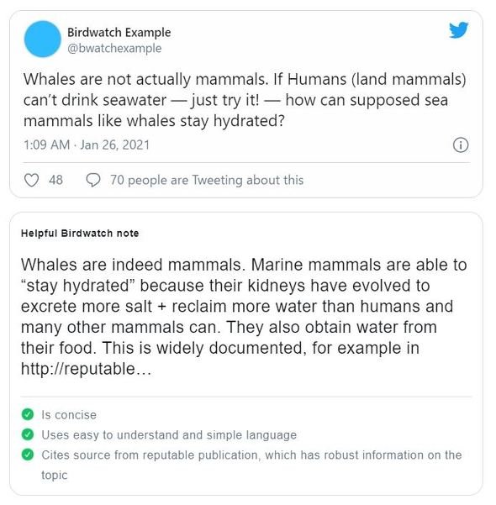Select the Birdwatch note body text
Image resolution: width=496 pixels, height=505 pixels.
244,317
